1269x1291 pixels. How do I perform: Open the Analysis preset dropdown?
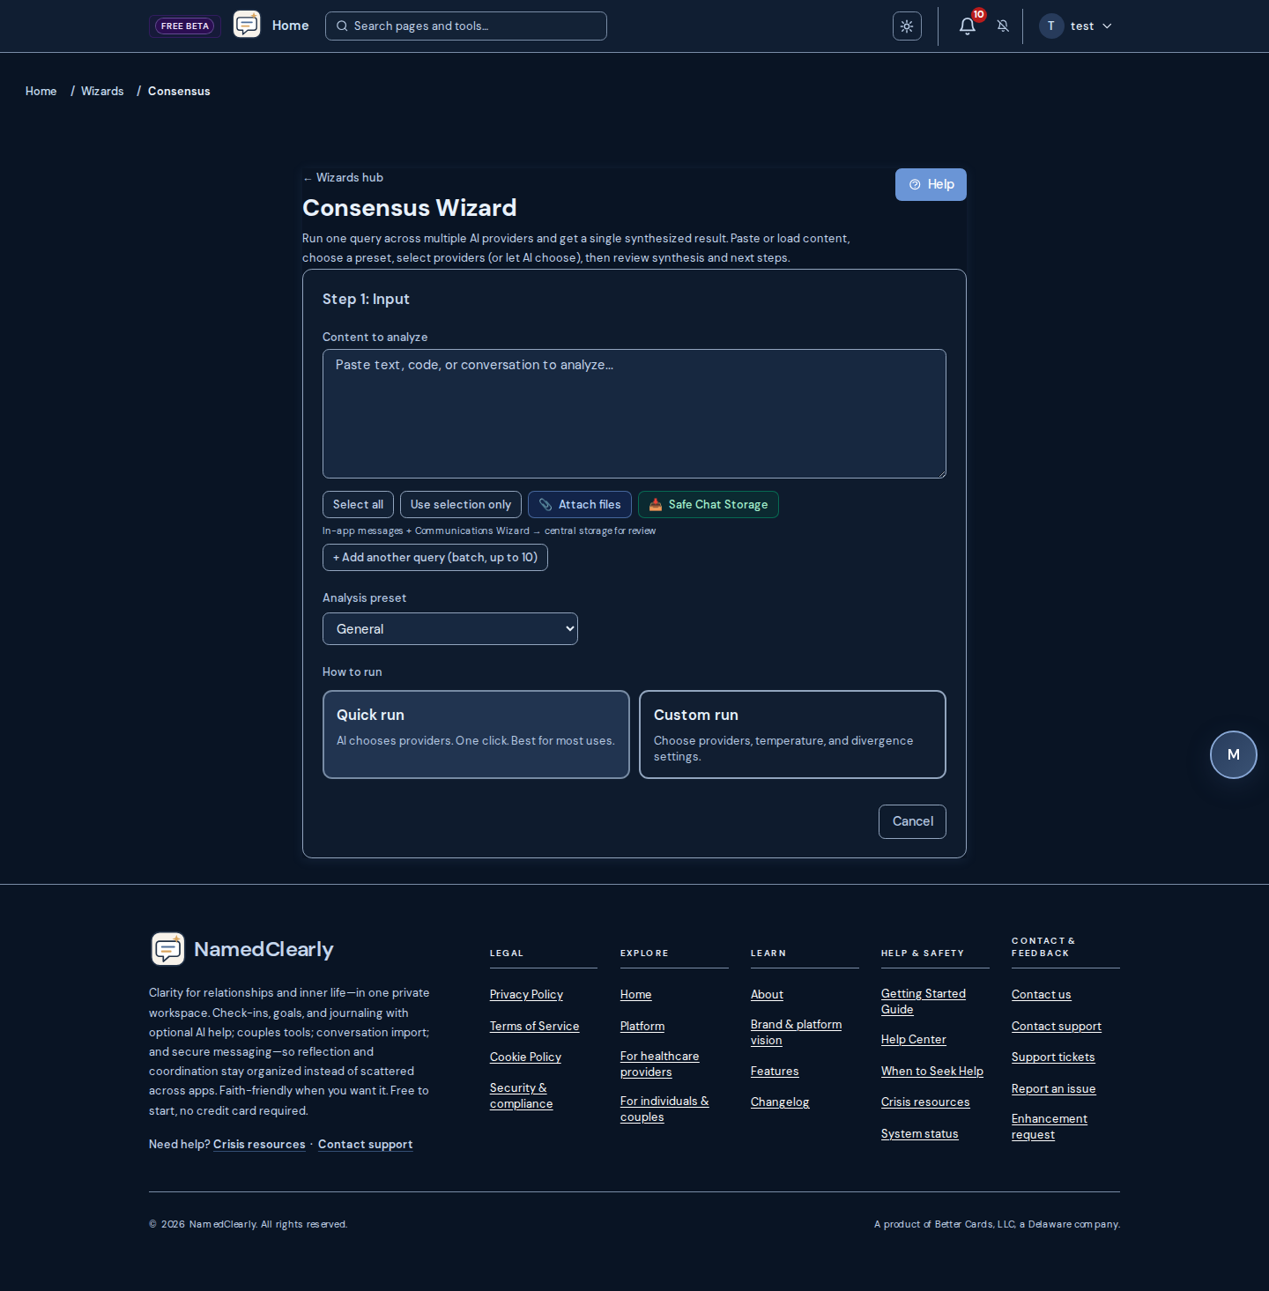coord(450,628)
